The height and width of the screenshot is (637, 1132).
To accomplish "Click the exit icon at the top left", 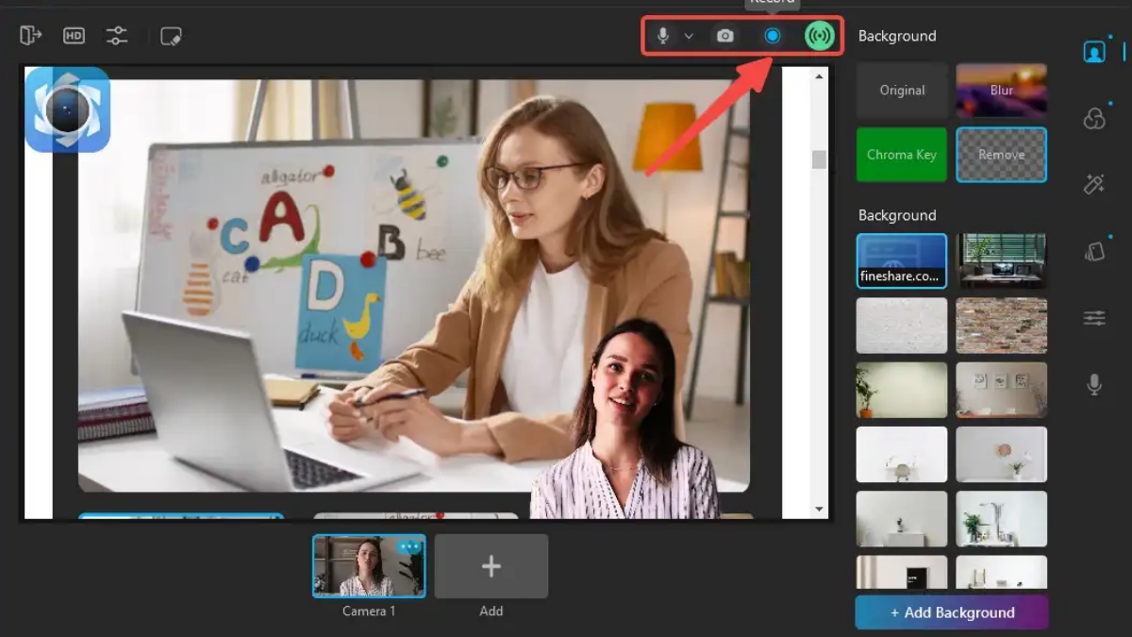I will [29, 36].
